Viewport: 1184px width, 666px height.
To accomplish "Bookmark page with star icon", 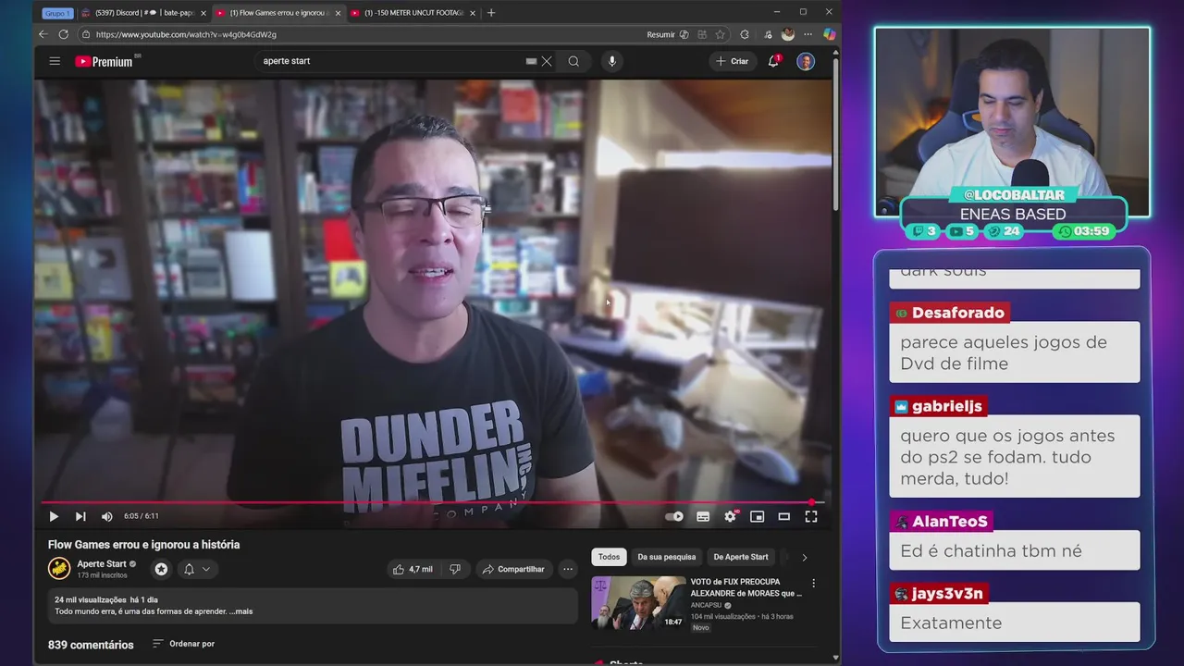I will 720,34.
